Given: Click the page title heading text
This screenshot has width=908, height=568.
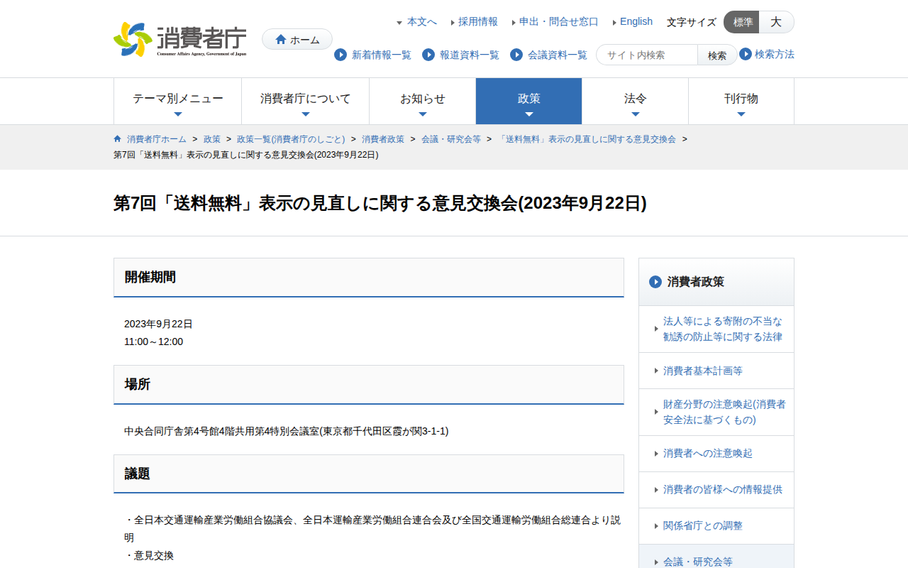Looking at the screenshot, I should [380, 203].
